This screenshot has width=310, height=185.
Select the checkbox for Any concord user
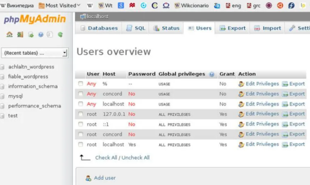81,94
